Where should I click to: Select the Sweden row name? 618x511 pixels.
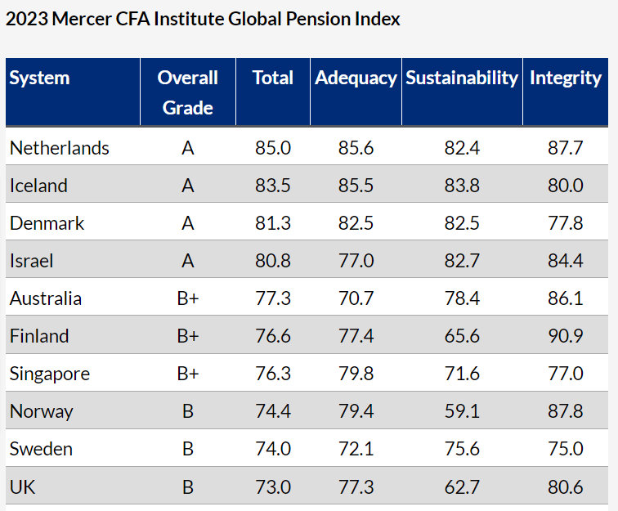point(41,449)
